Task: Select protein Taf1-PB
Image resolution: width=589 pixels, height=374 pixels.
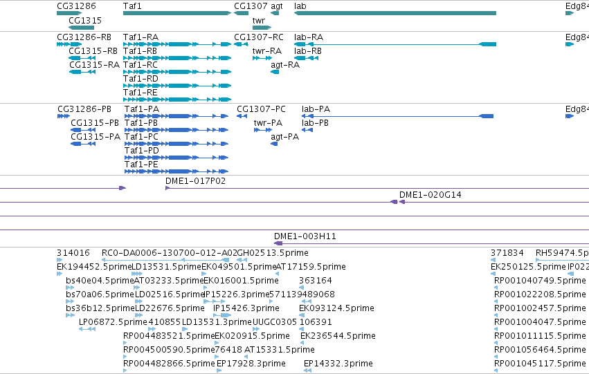Action: [176, 130]
